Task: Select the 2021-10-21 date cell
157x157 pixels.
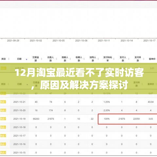Action: coord(19,102)
